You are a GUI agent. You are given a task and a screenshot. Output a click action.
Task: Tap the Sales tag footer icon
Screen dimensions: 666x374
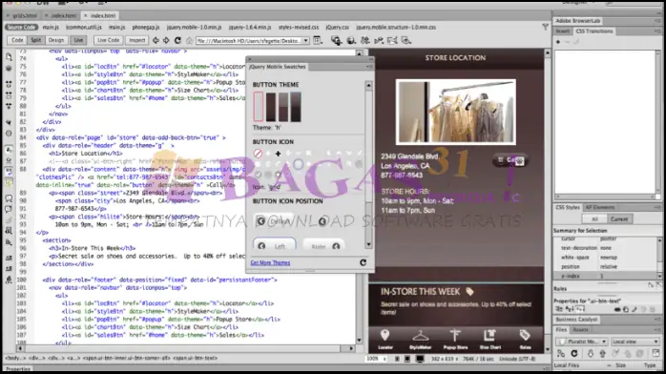click(525, 339)
